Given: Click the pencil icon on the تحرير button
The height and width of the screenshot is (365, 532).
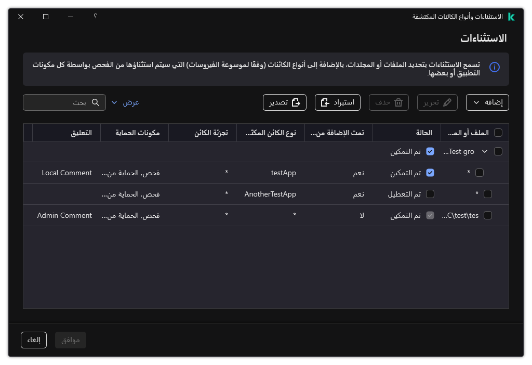Looking at the screenshot, I should (448, 102).
